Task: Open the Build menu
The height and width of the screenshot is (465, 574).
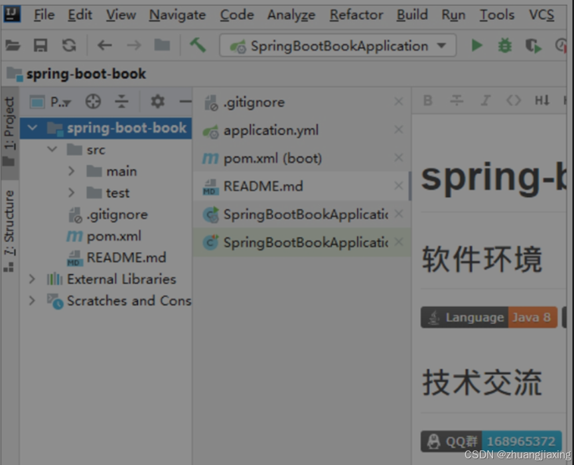Action: pyautogui.click(x=412, y=15)
